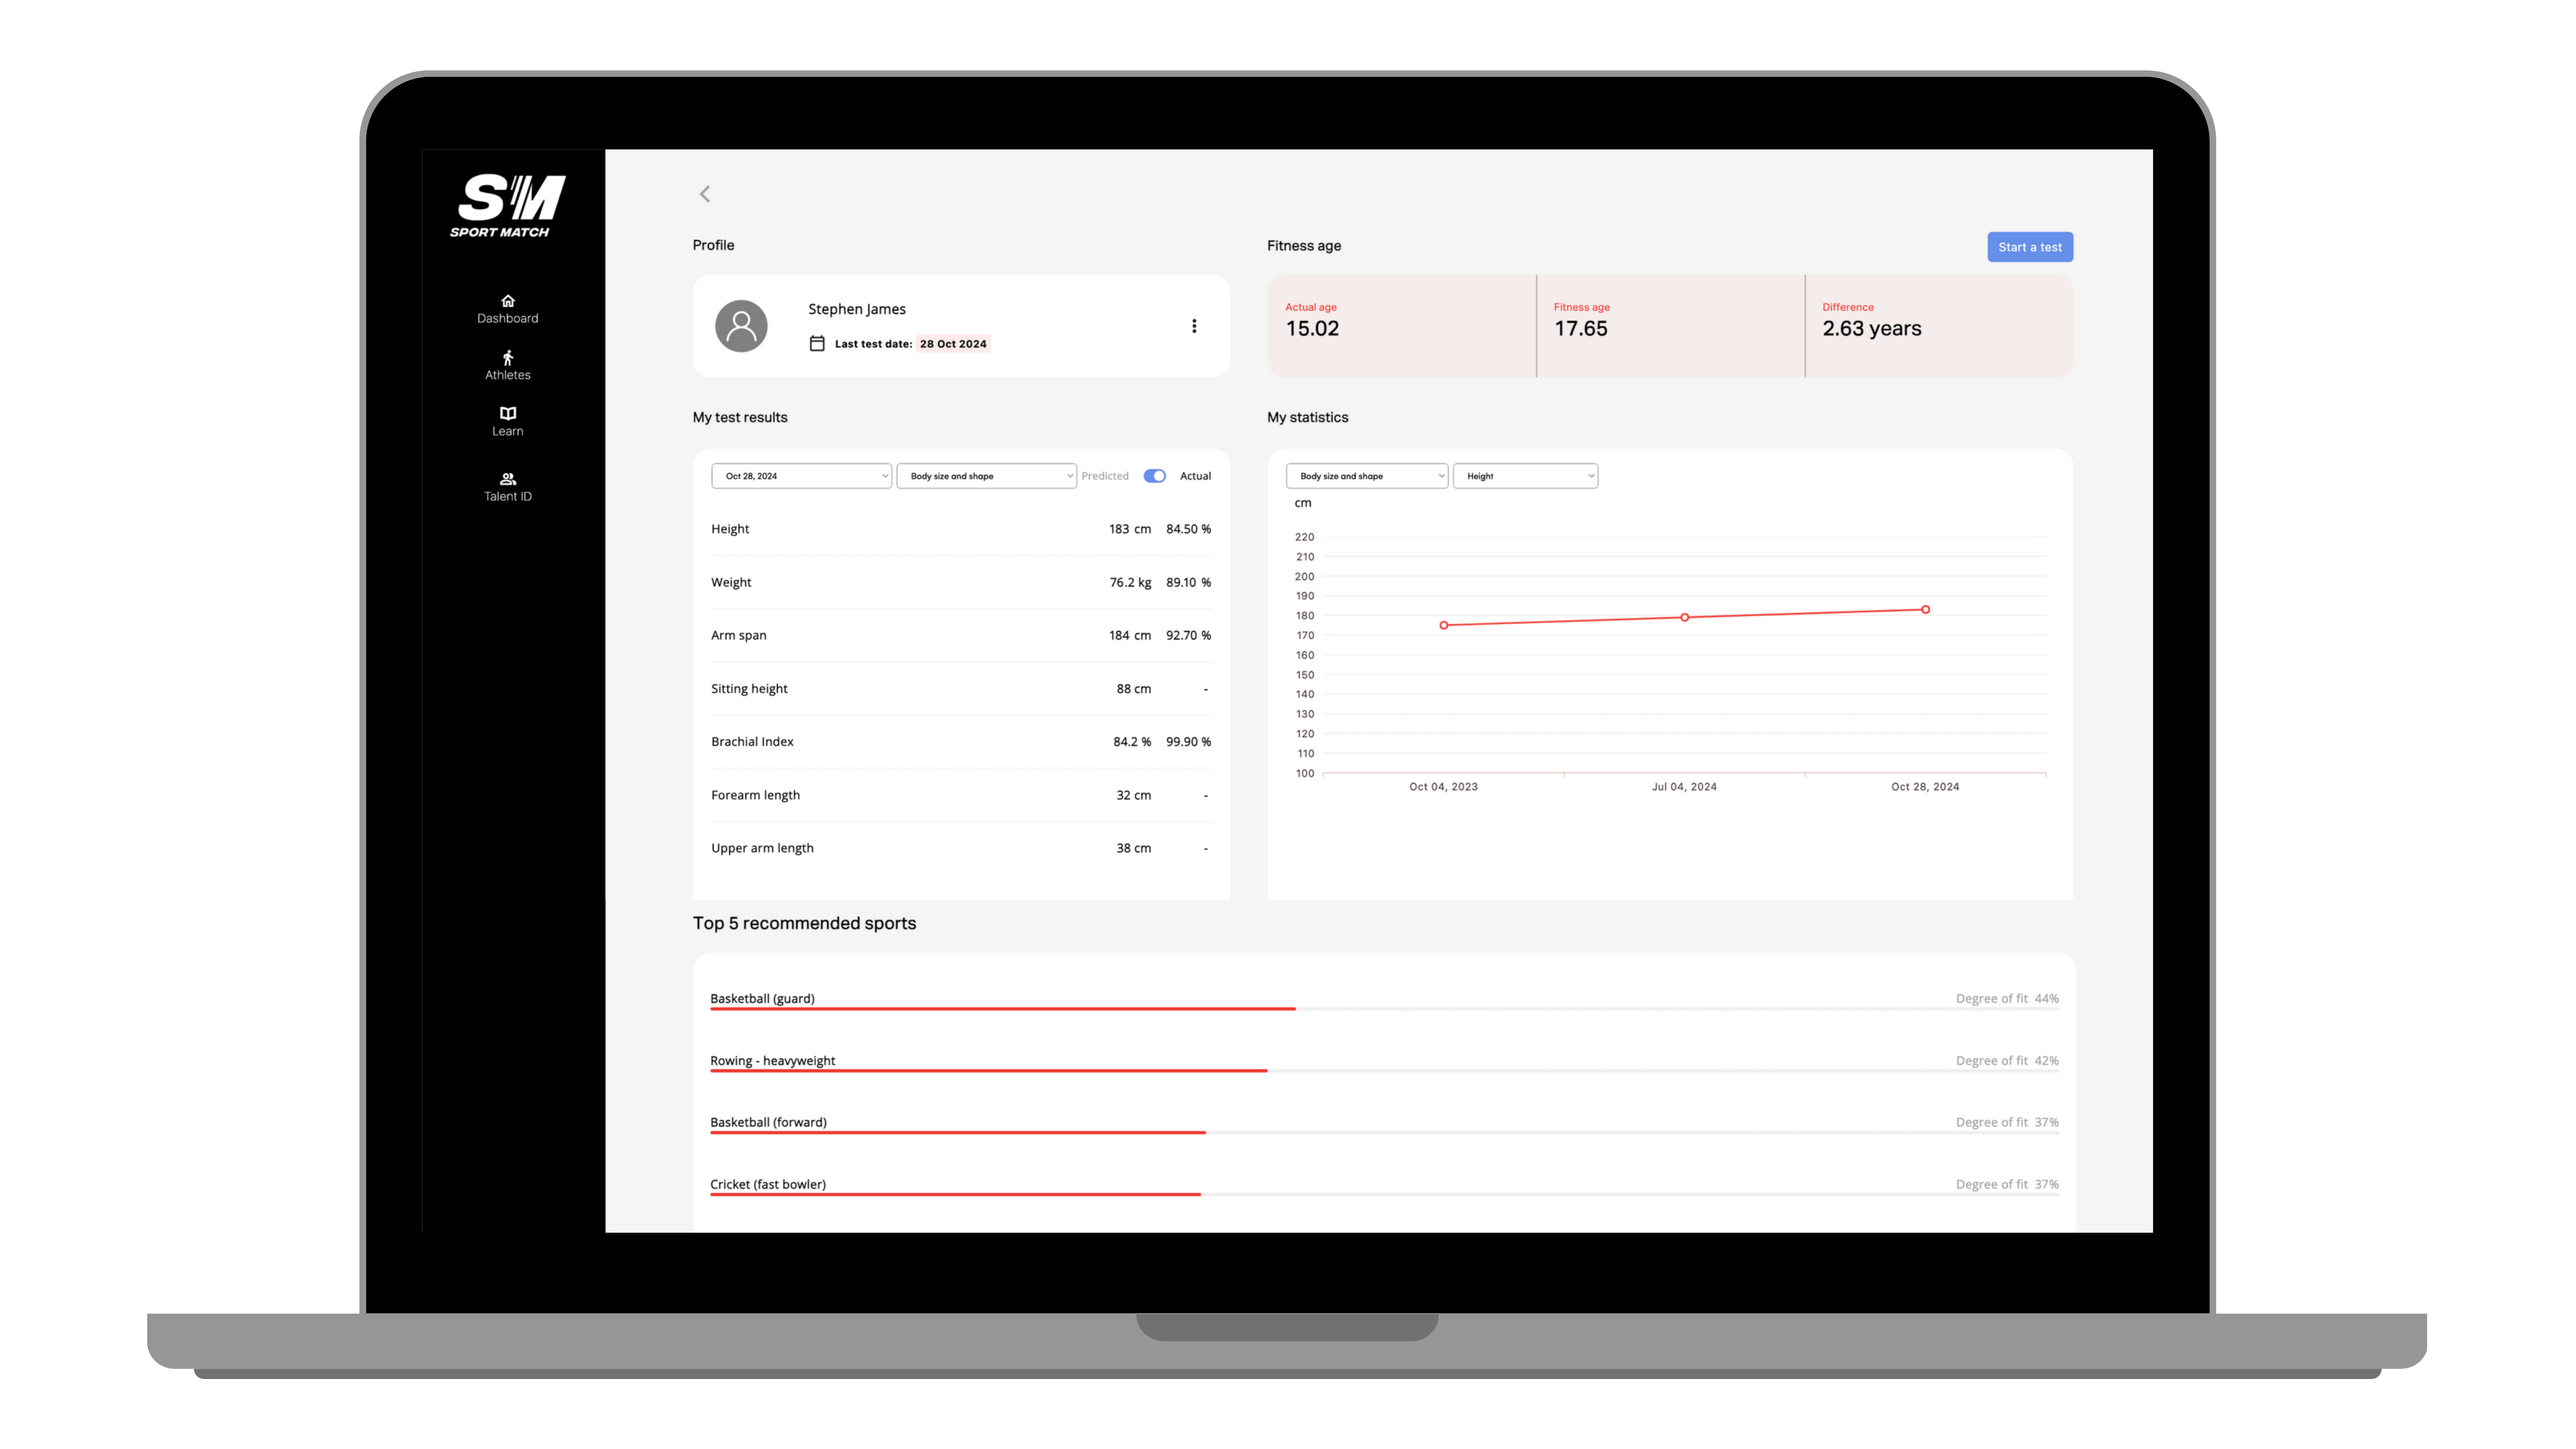Select the Learn menu label
The height and width of the screenshot is (1449, 2576).
(508, 431)
